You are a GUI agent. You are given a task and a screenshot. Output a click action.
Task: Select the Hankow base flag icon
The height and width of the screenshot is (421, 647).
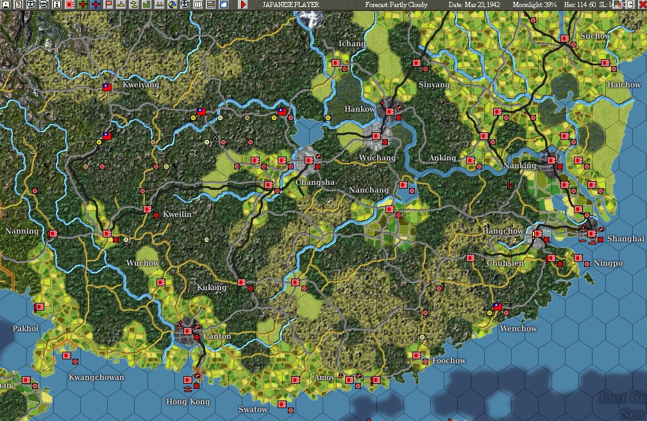click(390, 111)
